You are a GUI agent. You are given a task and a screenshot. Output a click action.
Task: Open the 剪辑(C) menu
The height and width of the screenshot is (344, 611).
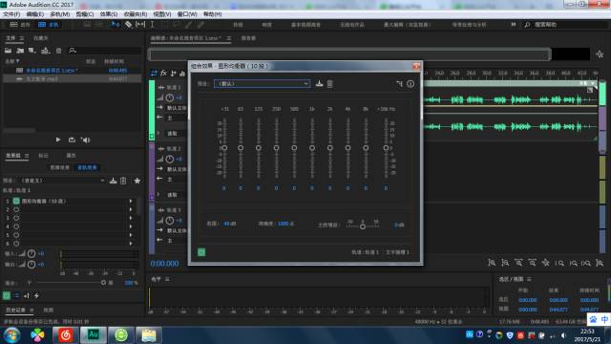coord(85,14)
